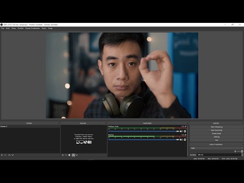Move the source down in the Sources panel
This screenshot has height=183, width=244.
click(77, 155)
